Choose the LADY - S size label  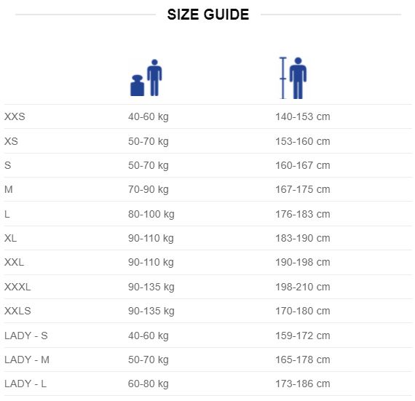tap(26, 336)
